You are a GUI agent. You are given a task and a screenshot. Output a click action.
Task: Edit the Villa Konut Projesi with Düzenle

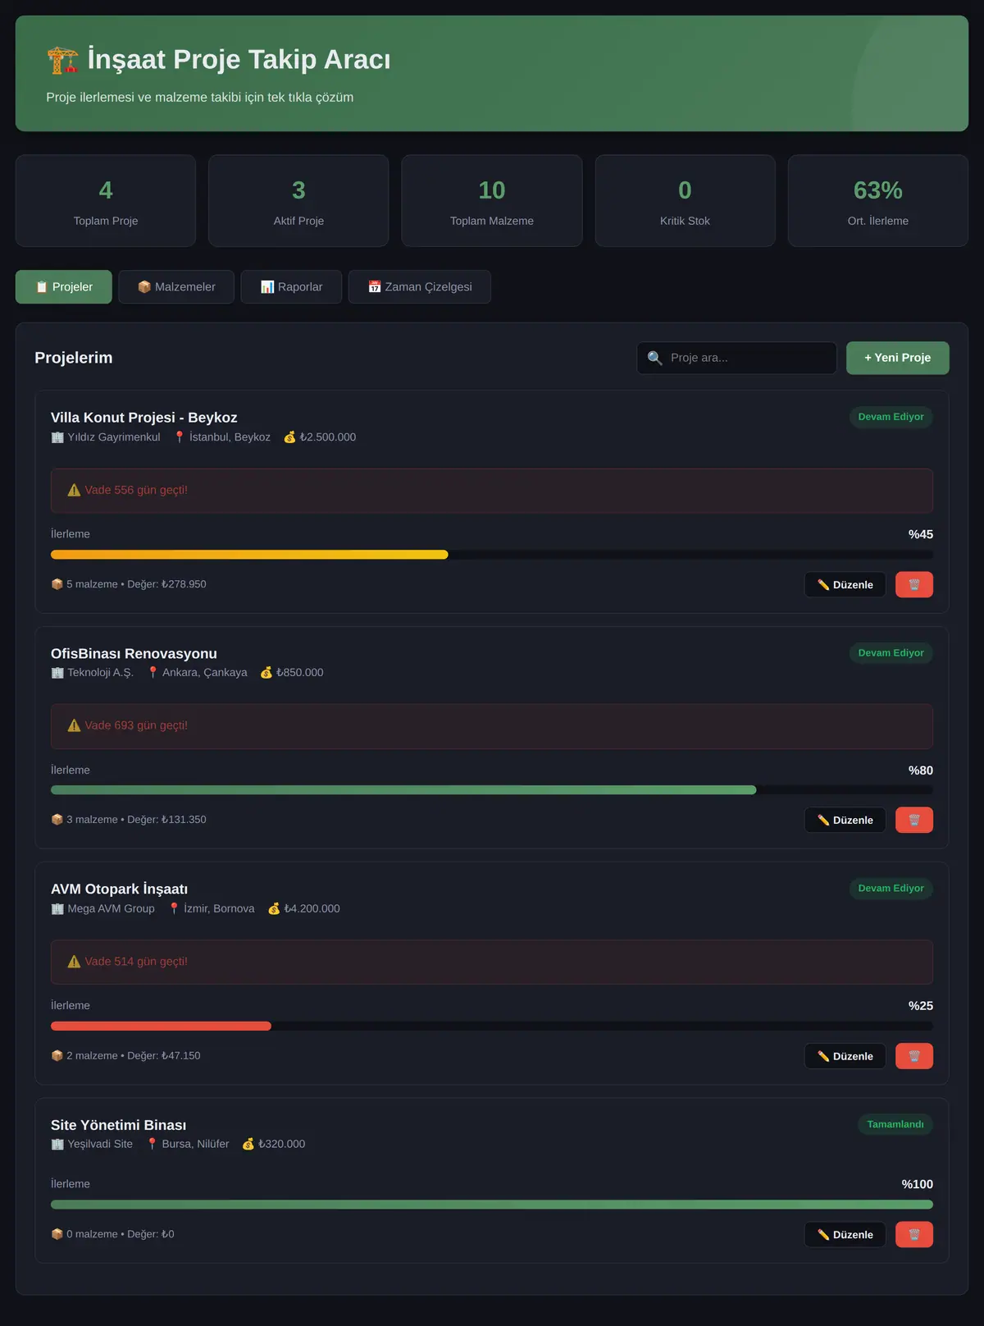[x=845, y=584]
